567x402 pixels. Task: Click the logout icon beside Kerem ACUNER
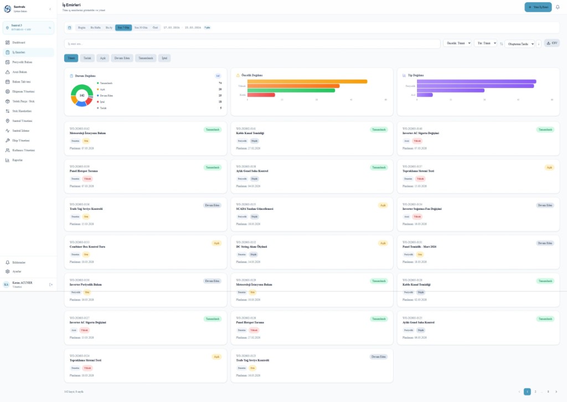(50, 285)
